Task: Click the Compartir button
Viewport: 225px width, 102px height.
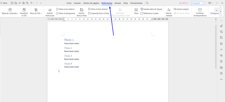Action: (x=197, y=3)
